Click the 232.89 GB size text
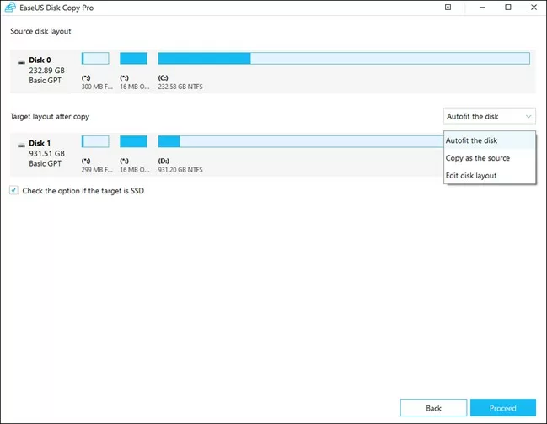 point(46,71)
